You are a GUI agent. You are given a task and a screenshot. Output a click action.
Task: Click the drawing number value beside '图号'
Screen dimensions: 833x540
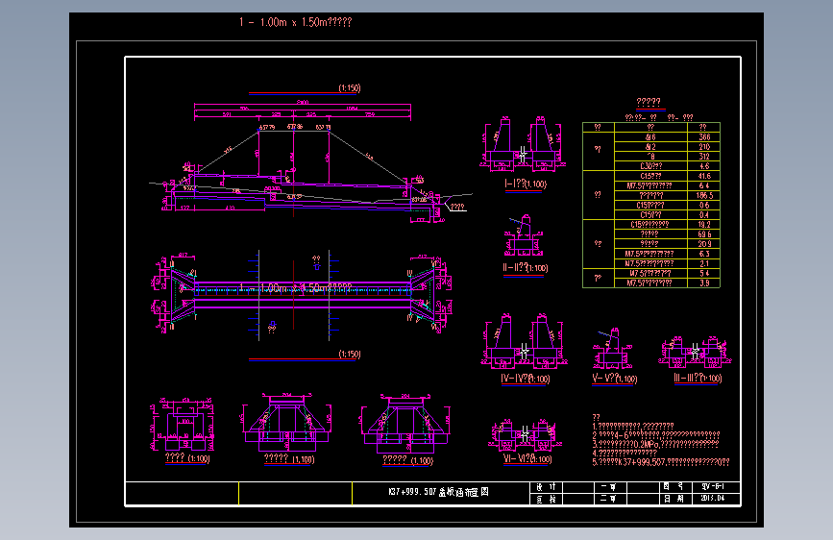coord(712,487)
